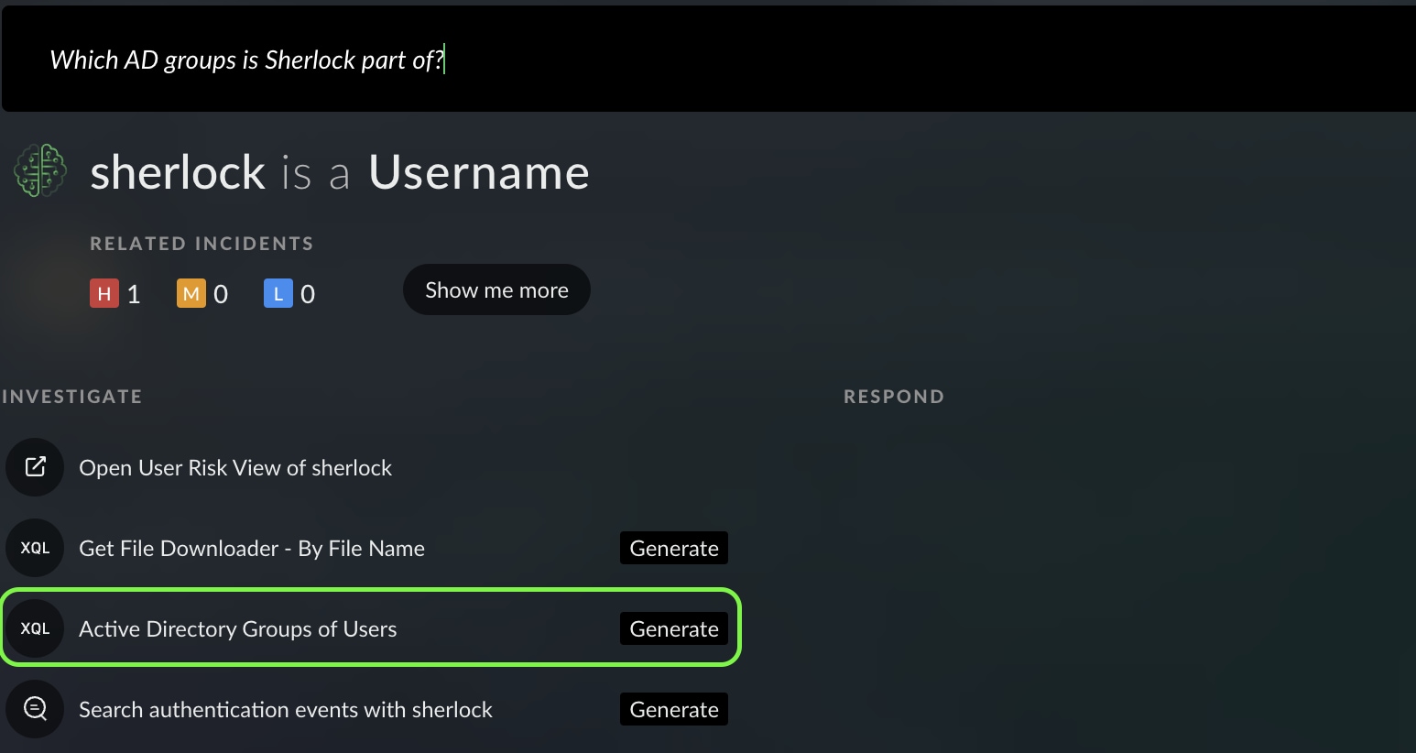The width and height of the screenshot is (1416, 753).
Task: Generate the authentication events search for sherlock
Action: [x=673, y=709]
